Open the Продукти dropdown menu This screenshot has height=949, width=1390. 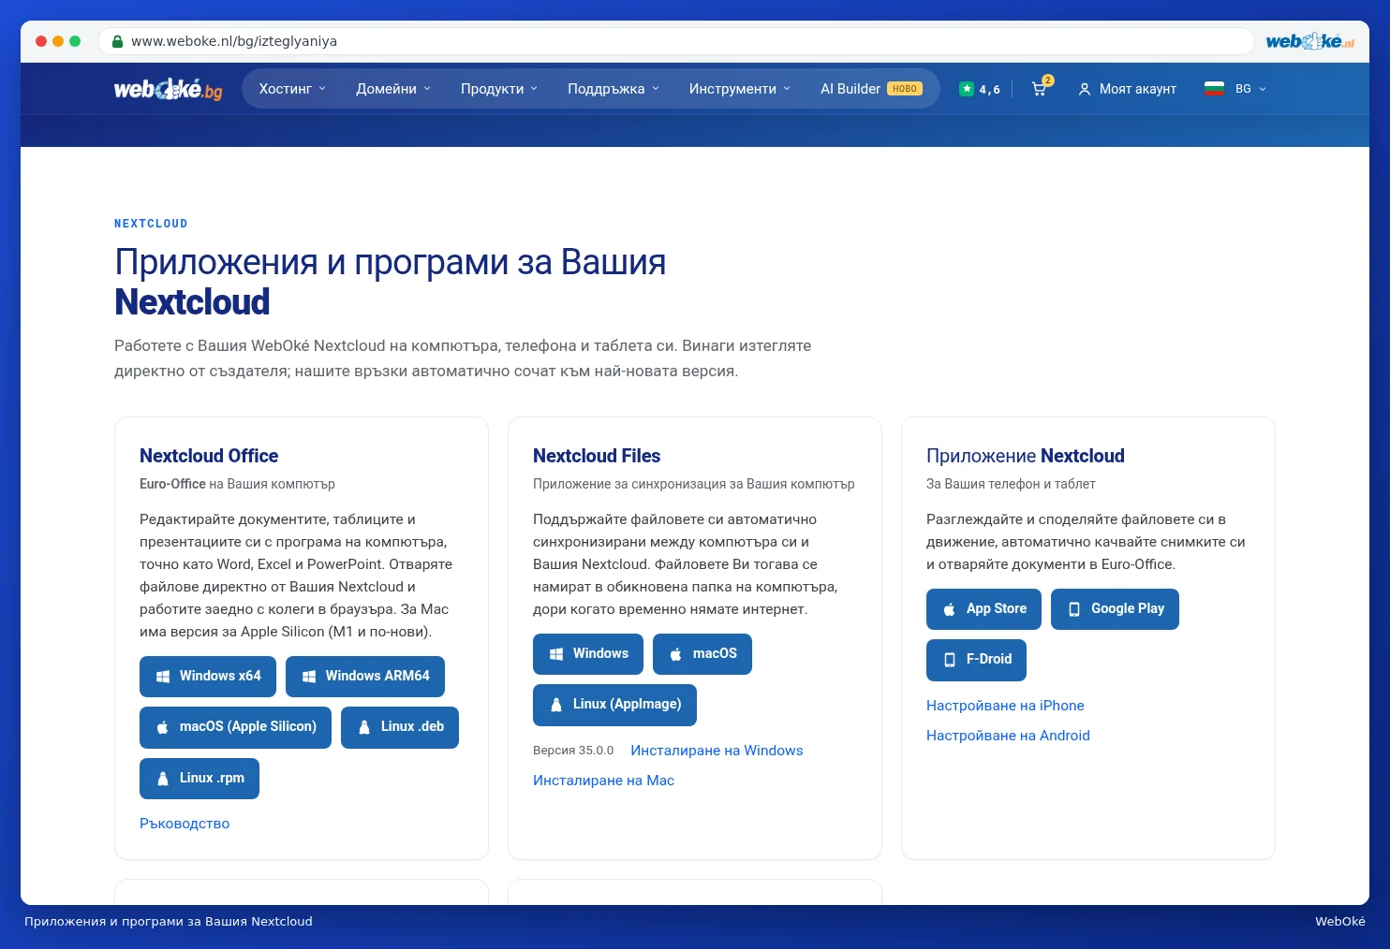499,89
